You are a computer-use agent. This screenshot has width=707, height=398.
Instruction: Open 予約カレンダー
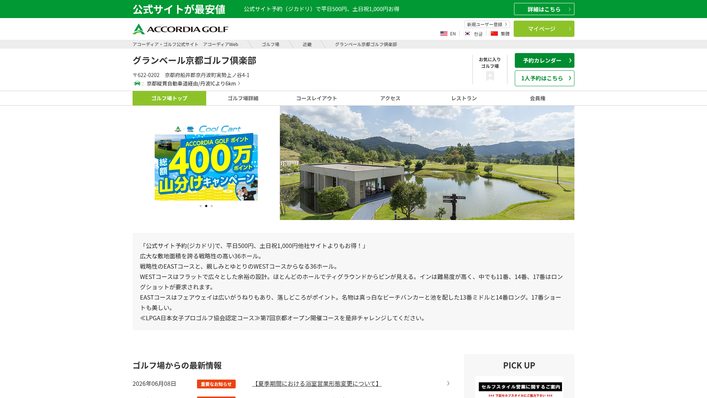click(x=544, y=60)
